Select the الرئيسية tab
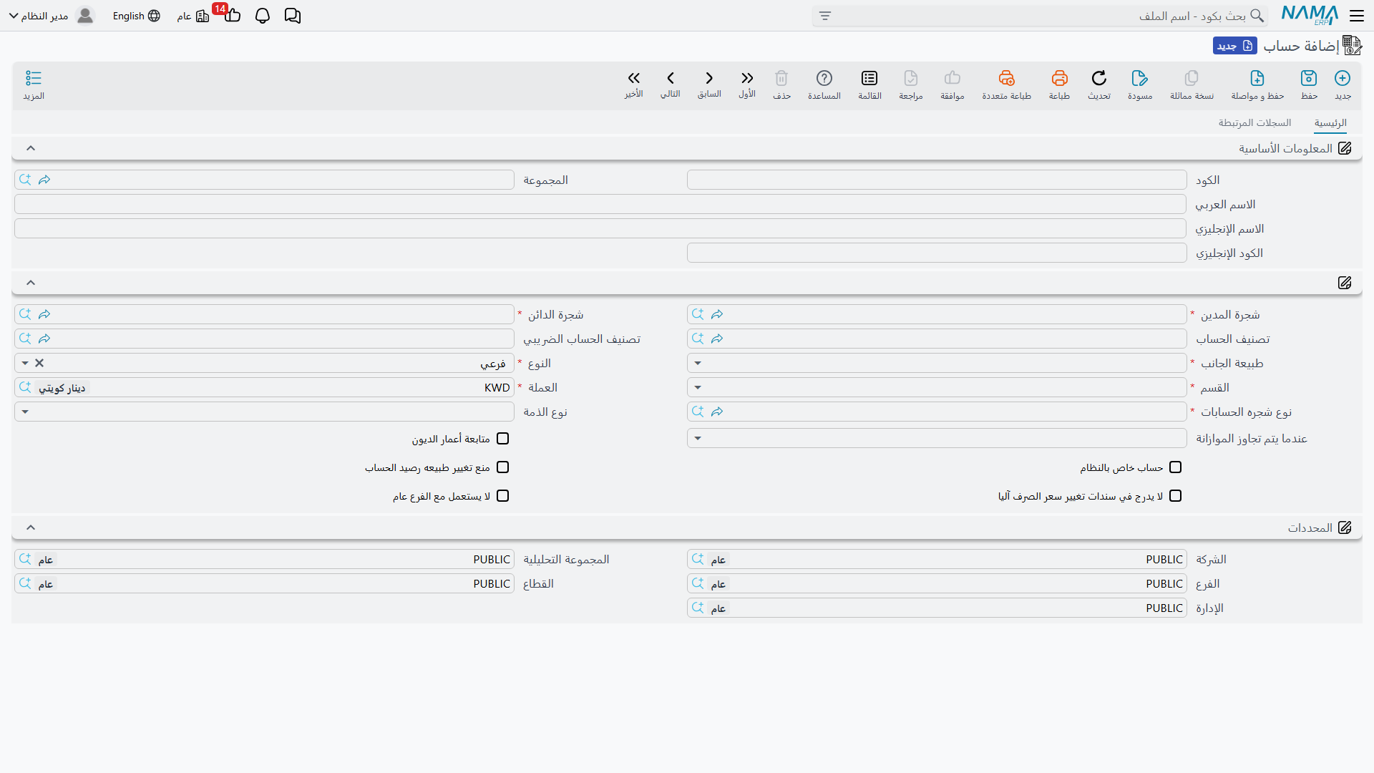1374x773 pixels. [1330, 122]
